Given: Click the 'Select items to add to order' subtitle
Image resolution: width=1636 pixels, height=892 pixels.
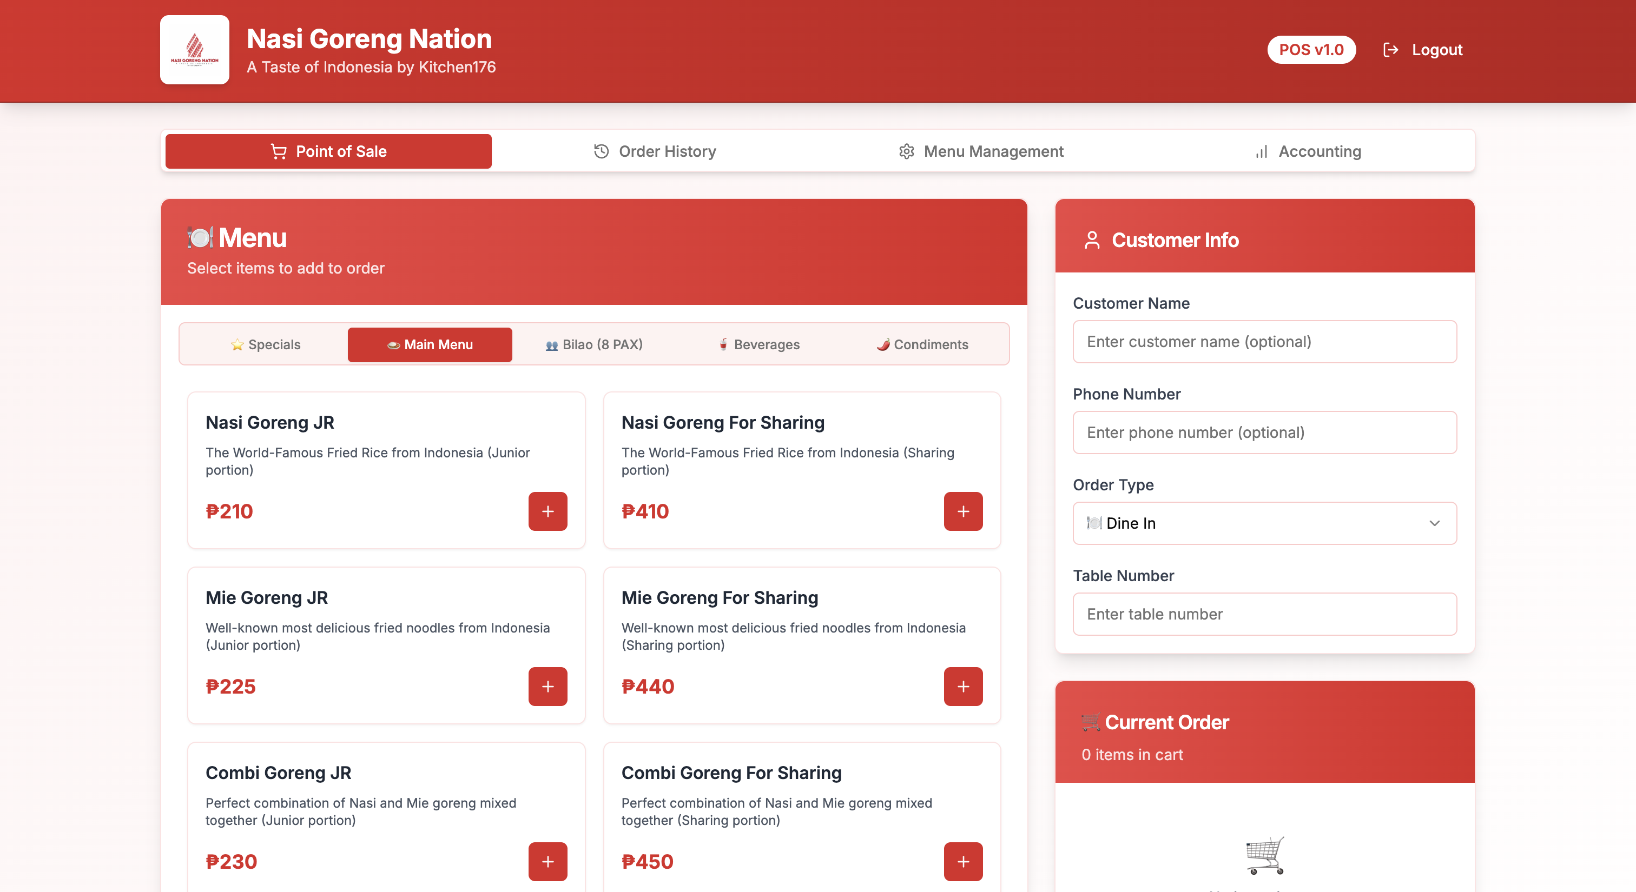Looking at the screenshot, I should [x=285, y=268].
